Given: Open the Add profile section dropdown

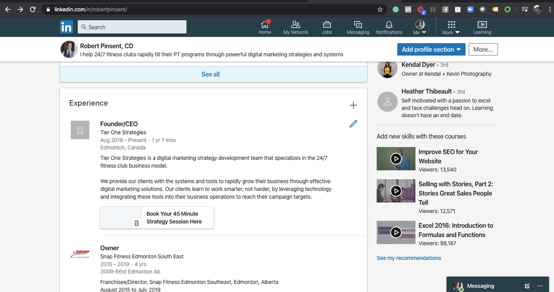Looking at the screenshot, I should click(x=431, y=49).
